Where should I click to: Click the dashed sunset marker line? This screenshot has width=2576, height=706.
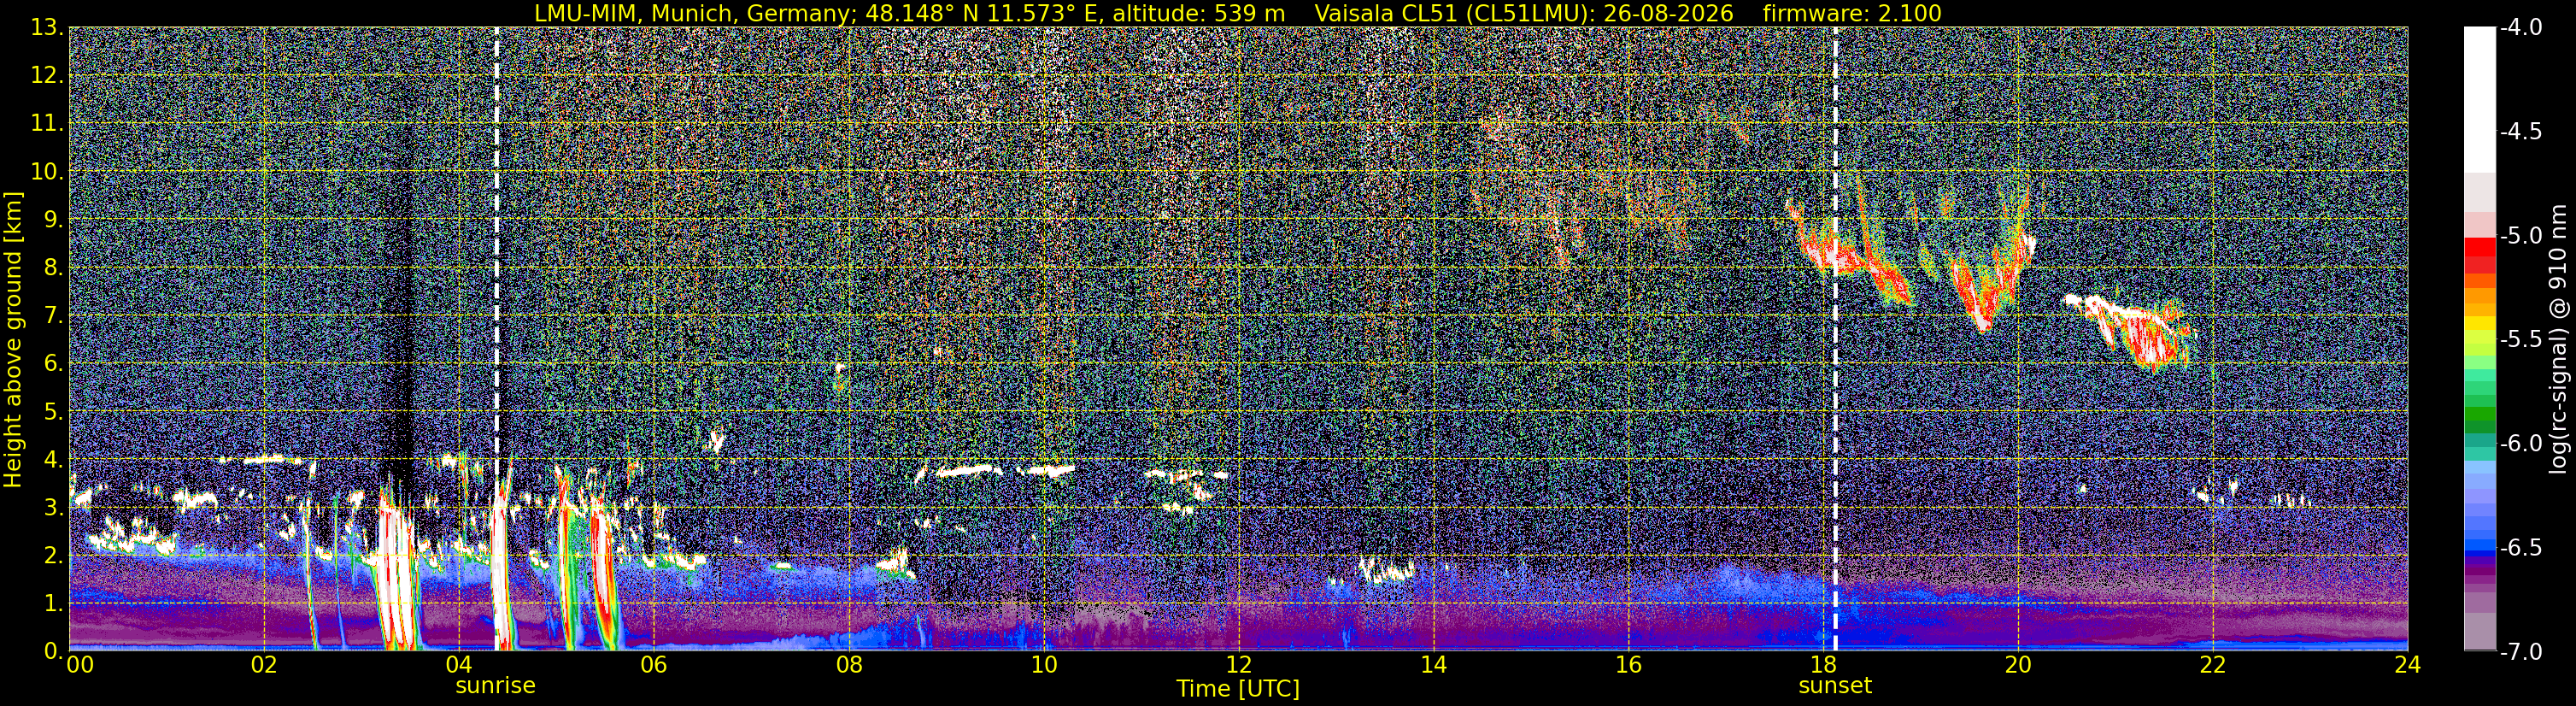(x=1836, y=339)
